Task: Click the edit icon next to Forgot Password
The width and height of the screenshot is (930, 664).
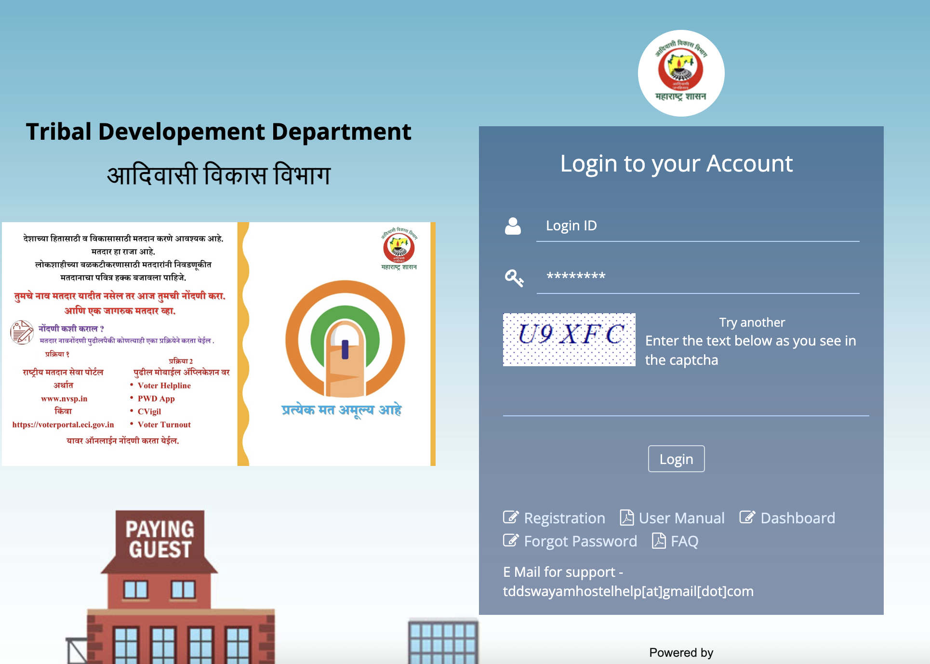Action: click(x=511, y=541)
